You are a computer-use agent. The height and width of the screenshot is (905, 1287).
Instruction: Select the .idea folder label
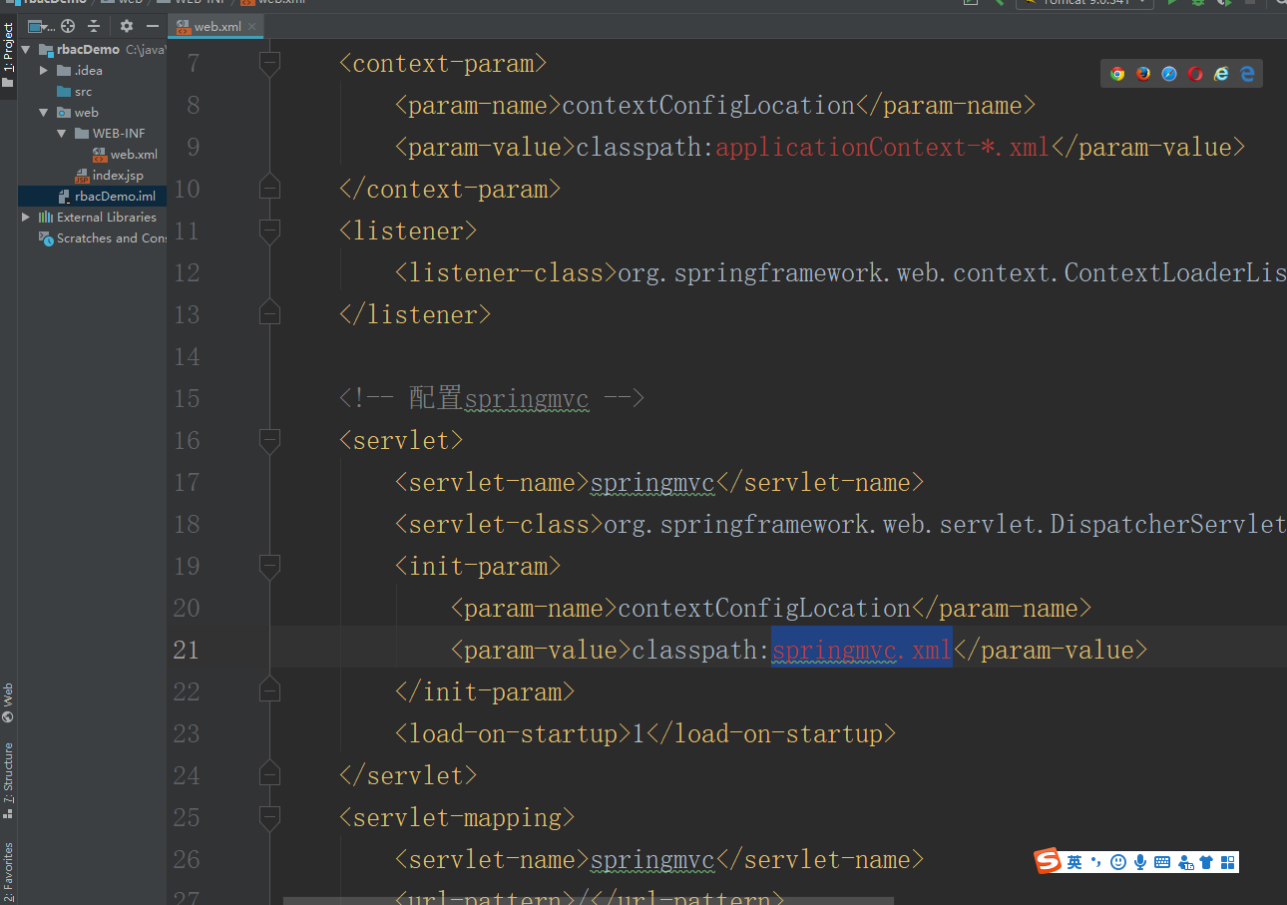pyautogui.click(x=89, y=70)
